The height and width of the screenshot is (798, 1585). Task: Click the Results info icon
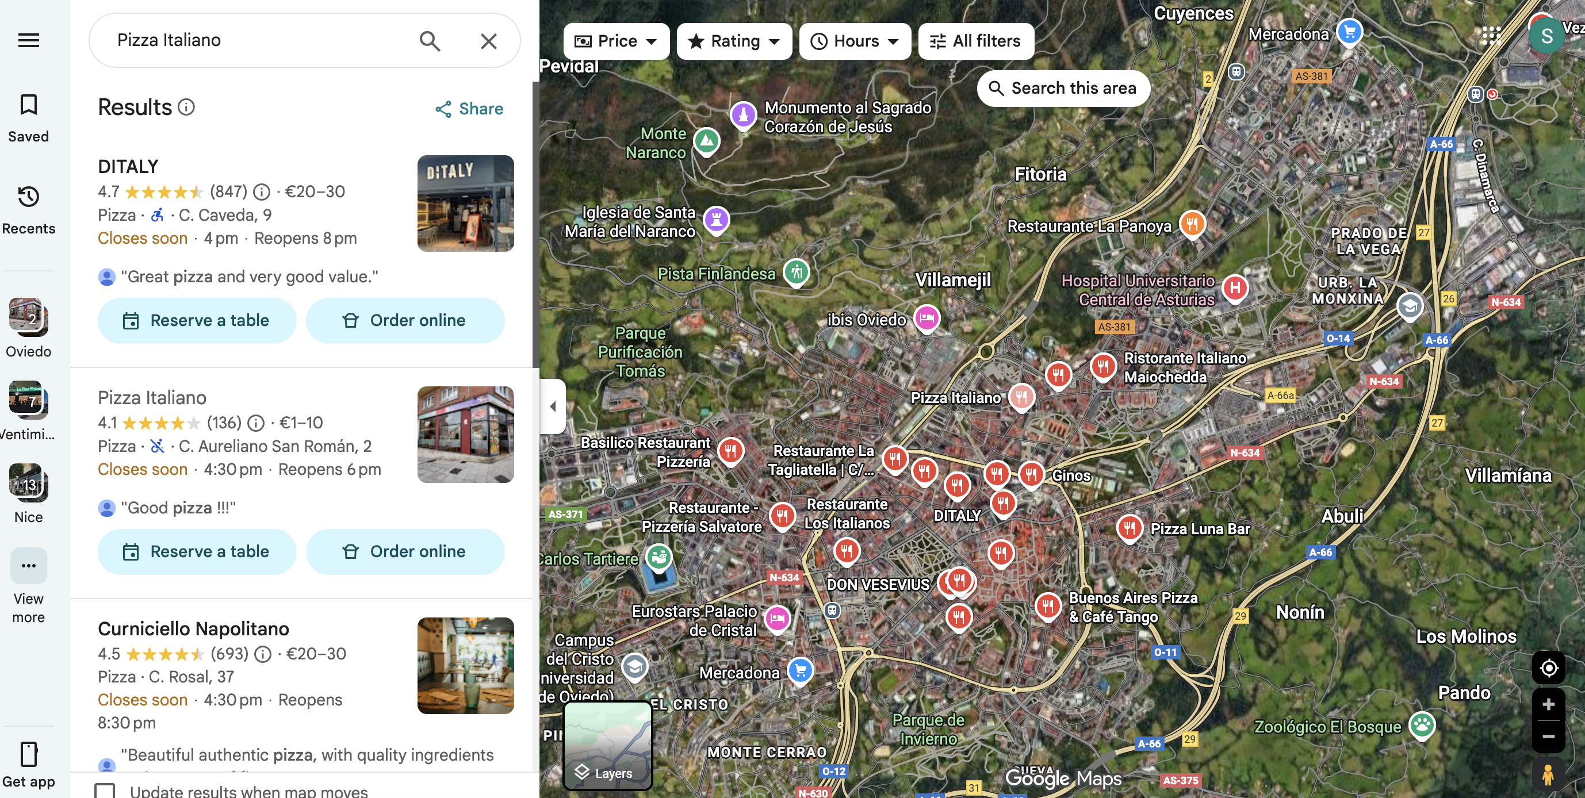(186, 107)
